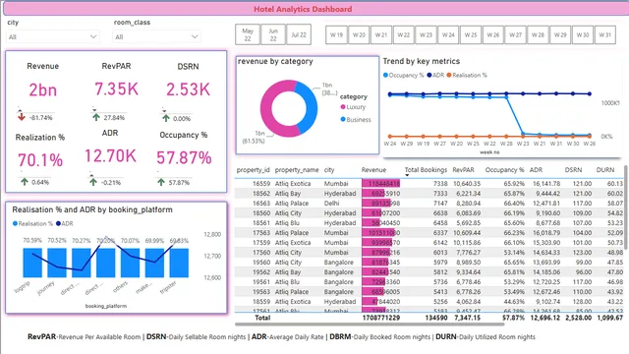Sort table by Revenue column header
Image resolution: width=629 pixels, height=354 pixels.
[373, 170]
